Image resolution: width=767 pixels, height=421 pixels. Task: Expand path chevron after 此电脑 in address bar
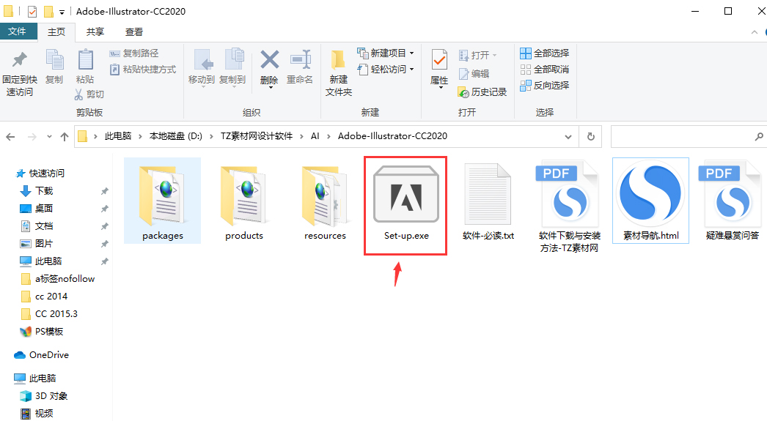click(x=140, y=137)
